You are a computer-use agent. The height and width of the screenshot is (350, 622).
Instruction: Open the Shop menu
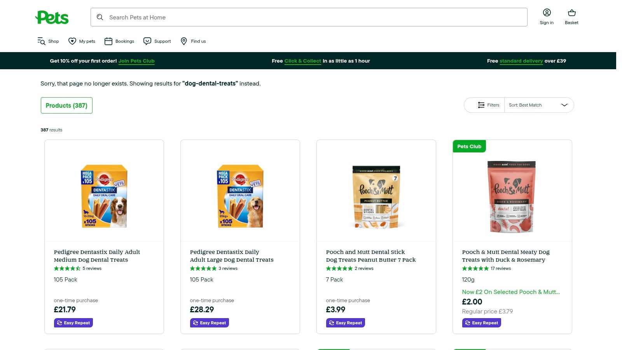tap(48, 41)
